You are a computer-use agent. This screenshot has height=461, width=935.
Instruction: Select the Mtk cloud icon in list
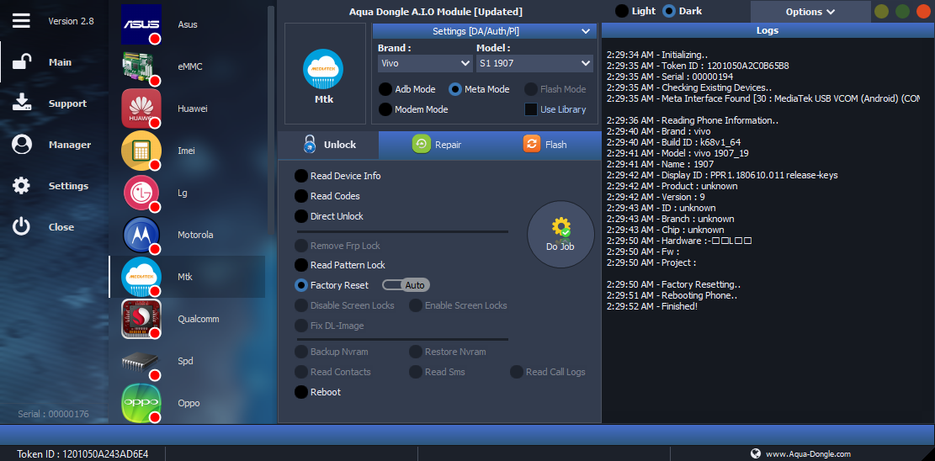(x=141, y=277)
